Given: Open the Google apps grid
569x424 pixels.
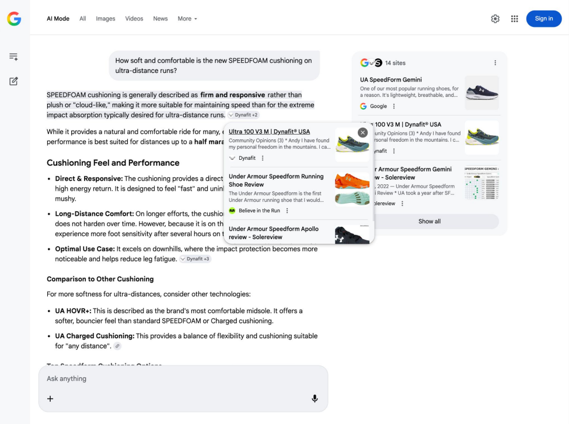Looking at the screenshot, I should [x=514, y=19].
